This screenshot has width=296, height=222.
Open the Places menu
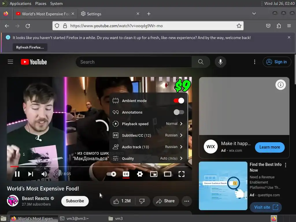[x=40, y=3]
